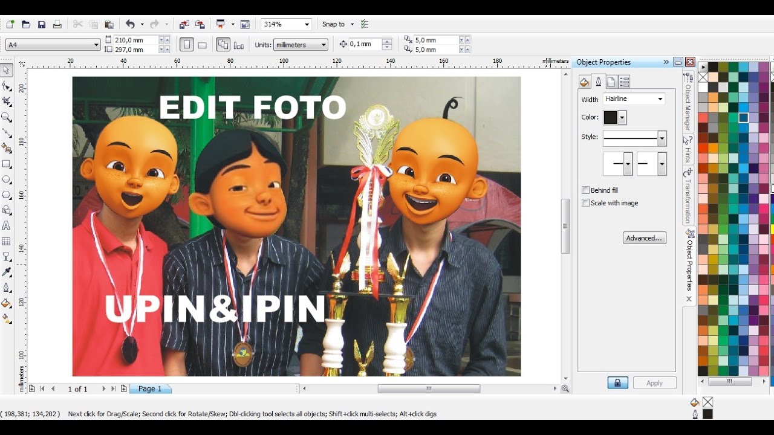Enable the Scale with image checkbox

click(585, 203)
